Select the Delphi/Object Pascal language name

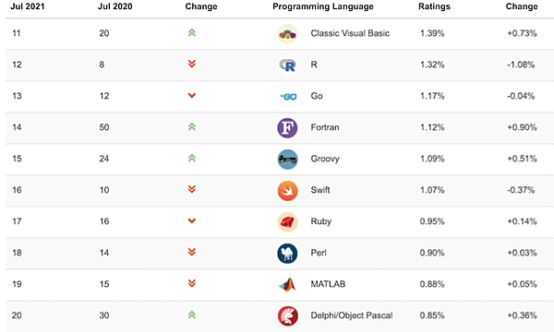352,315
